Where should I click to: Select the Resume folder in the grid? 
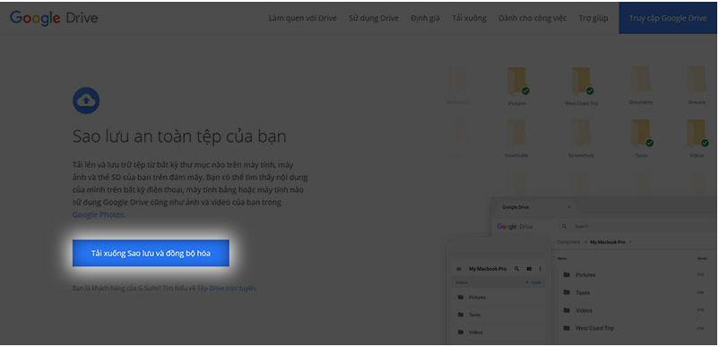point(697,86)
